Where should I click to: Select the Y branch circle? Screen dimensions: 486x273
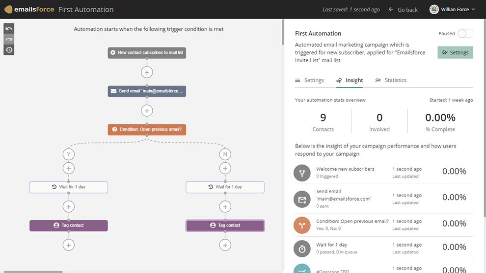coord(69,154)
